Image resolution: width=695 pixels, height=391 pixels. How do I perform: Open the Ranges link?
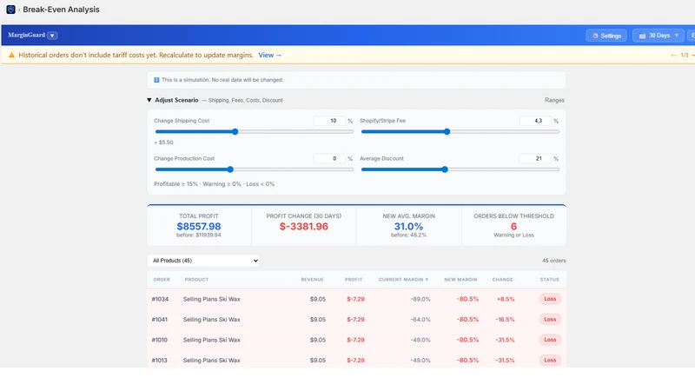[x=554, y=100]
